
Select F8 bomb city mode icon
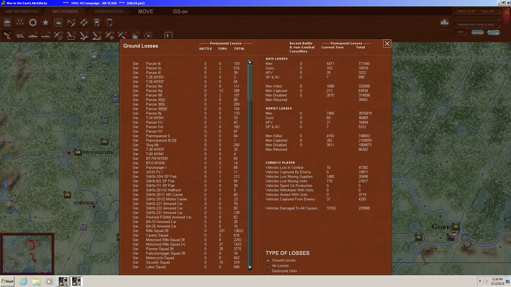pyautogui.click(x=97, y=36)
